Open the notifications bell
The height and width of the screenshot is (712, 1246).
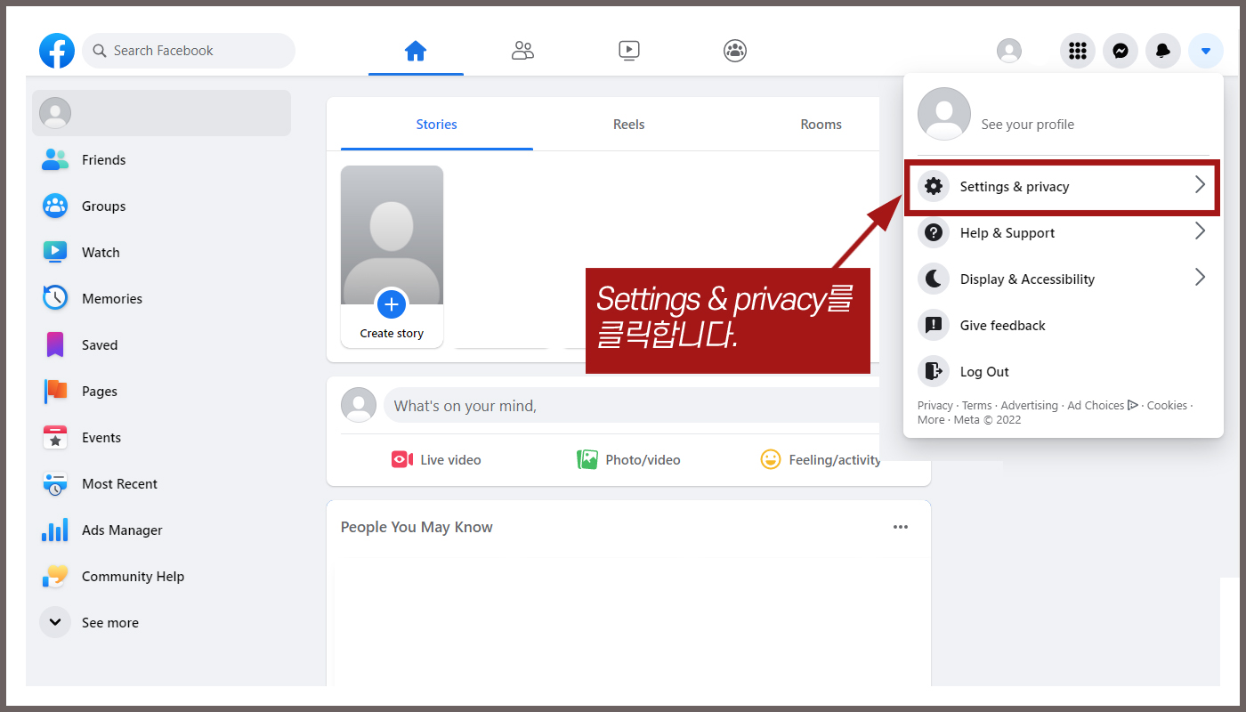tap(1163, 51)
